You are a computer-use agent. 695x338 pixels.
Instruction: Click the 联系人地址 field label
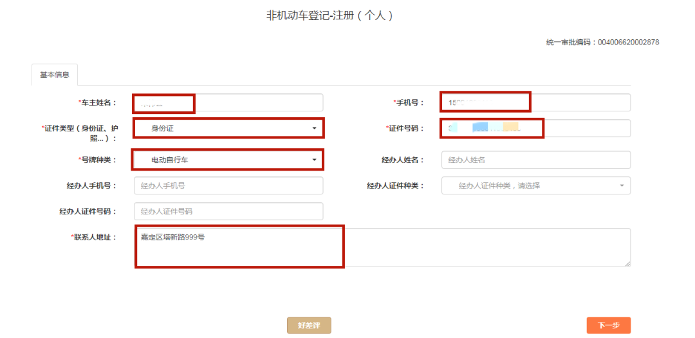[94, 238]
